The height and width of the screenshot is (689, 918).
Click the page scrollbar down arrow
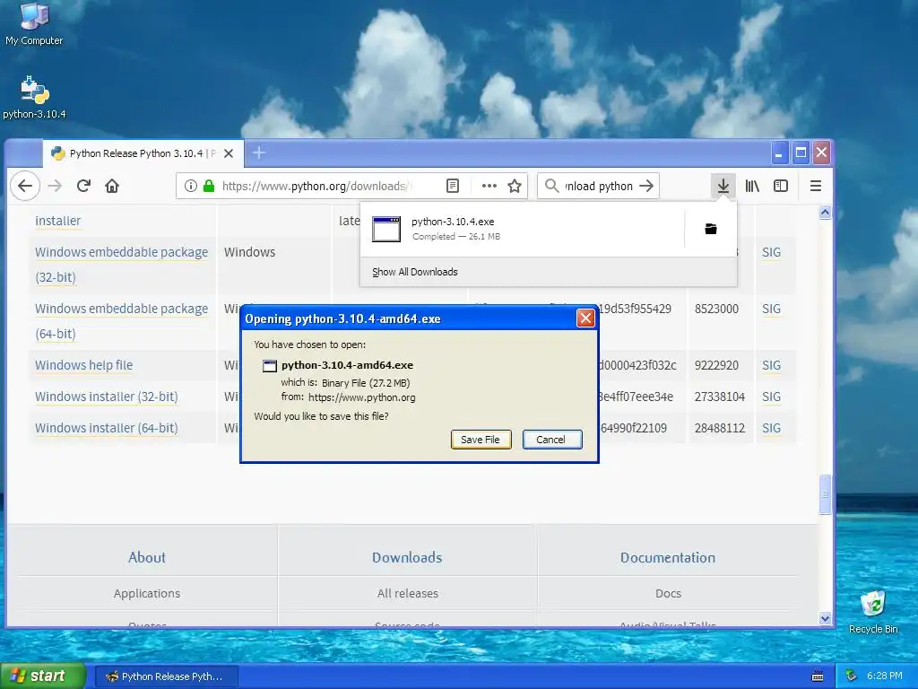coord(825,618)
